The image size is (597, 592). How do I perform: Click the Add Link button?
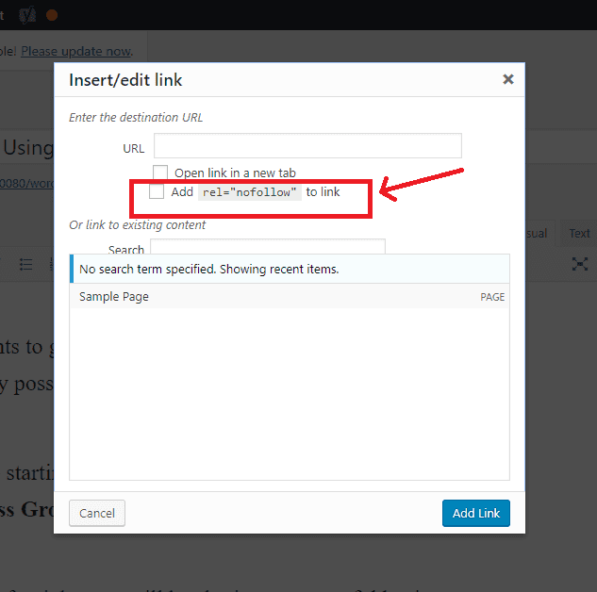pos(476,513)
